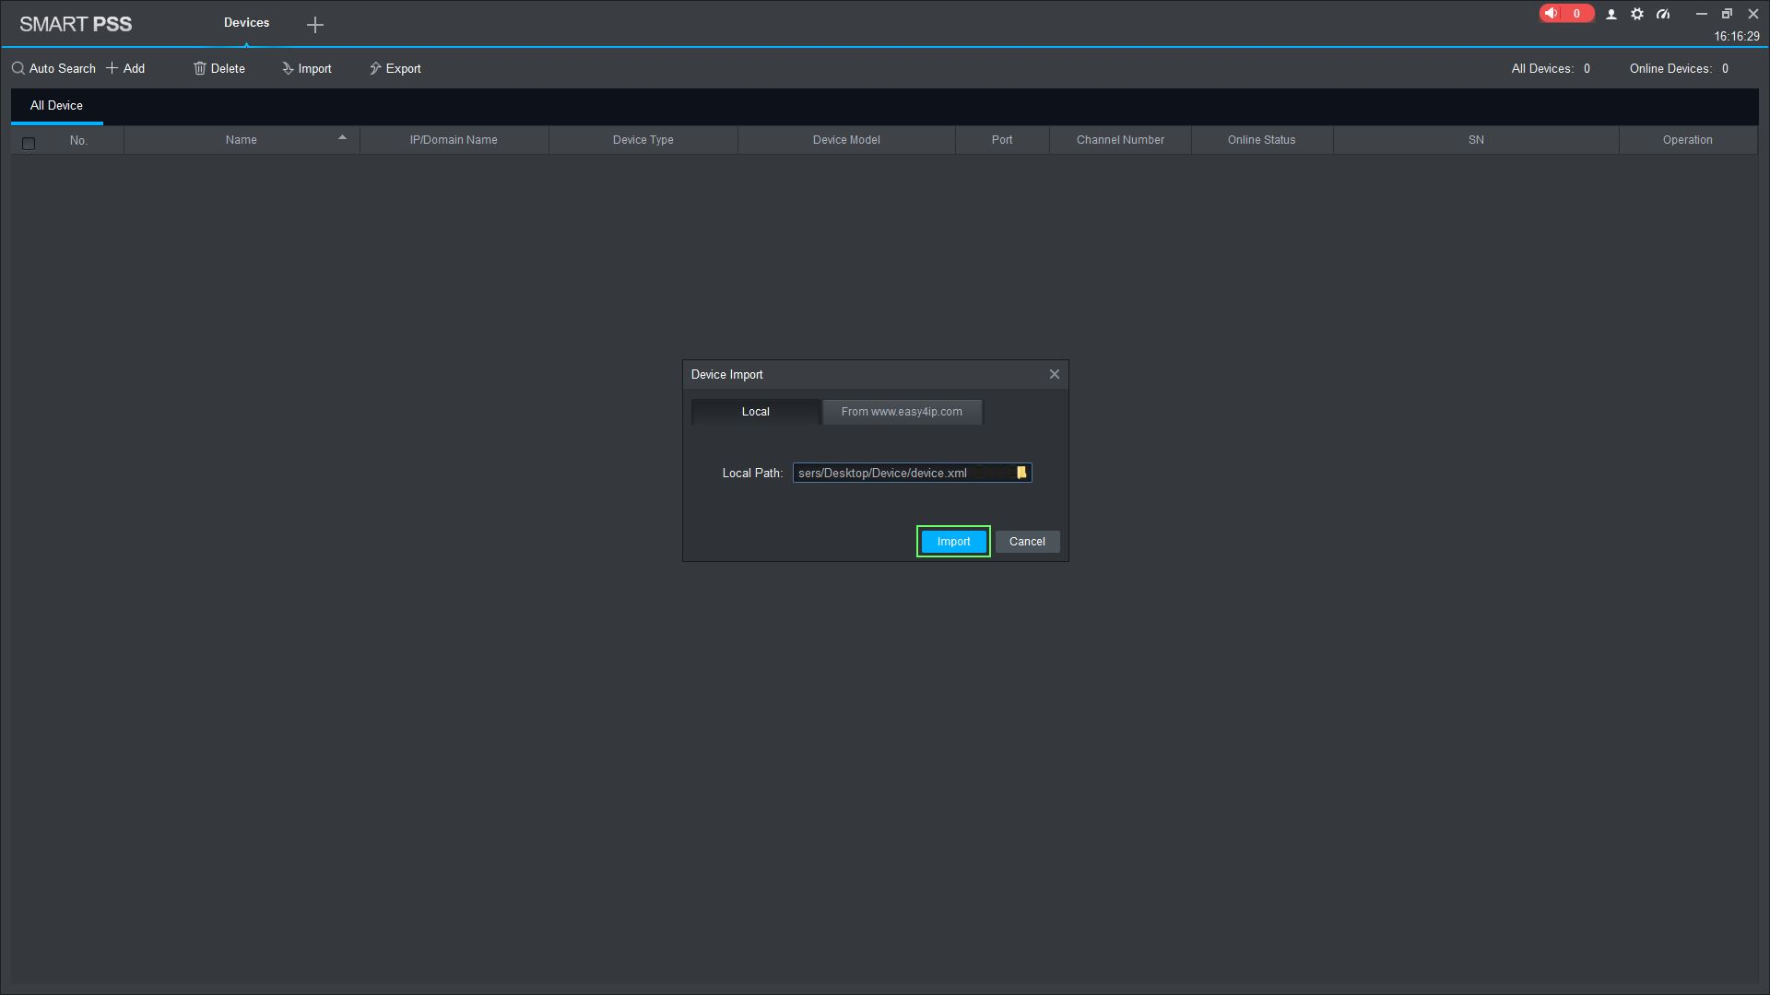Open the From www.easy4ip.com tab
The image size is (1770, 995).
tap(902, 412)
